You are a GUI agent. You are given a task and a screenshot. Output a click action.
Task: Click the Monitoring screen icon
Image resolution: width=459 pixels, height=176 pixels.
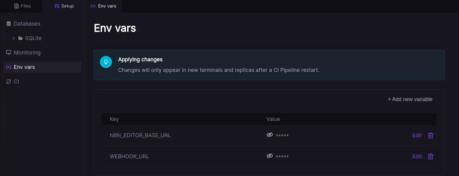[x=8, y=53]
